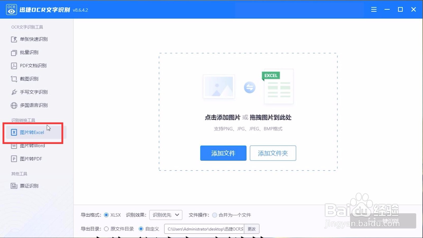
Task: Click the 添加文件 button to add files
Action: click(223, 153)
